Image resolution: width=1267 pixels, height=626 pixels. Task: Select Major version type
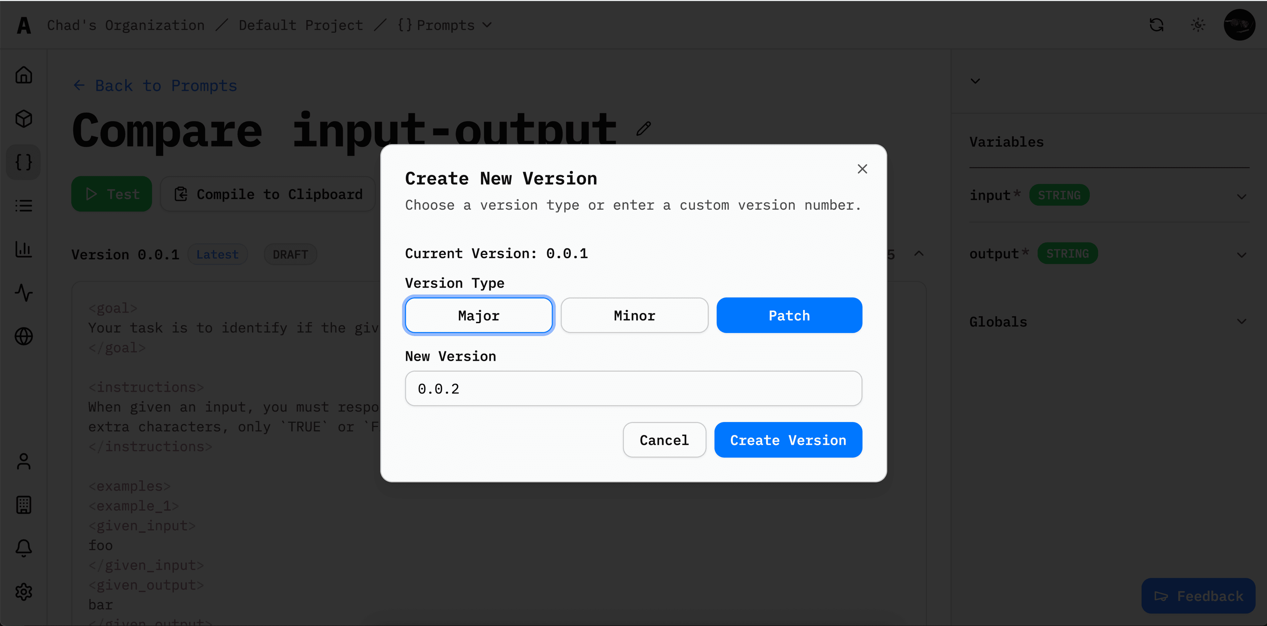(x=478, y=315)
